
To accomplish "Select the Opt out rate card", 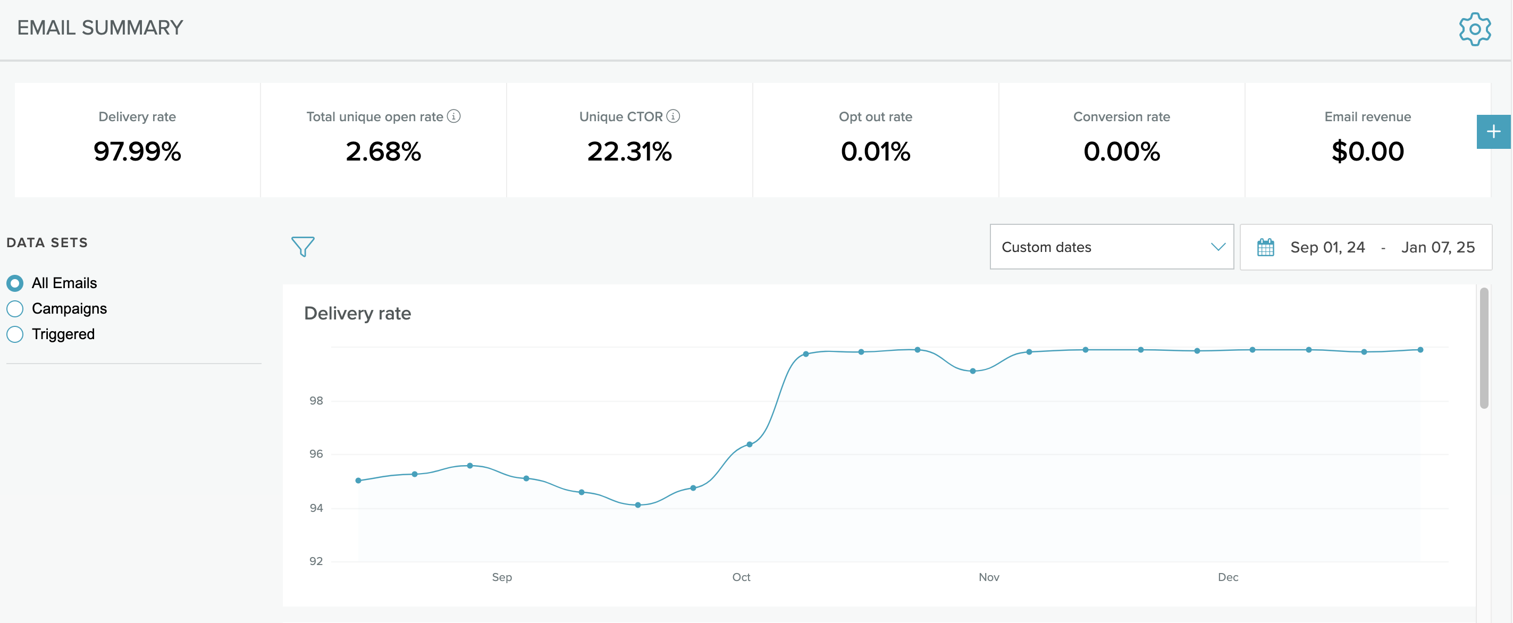I will (875, 140).
